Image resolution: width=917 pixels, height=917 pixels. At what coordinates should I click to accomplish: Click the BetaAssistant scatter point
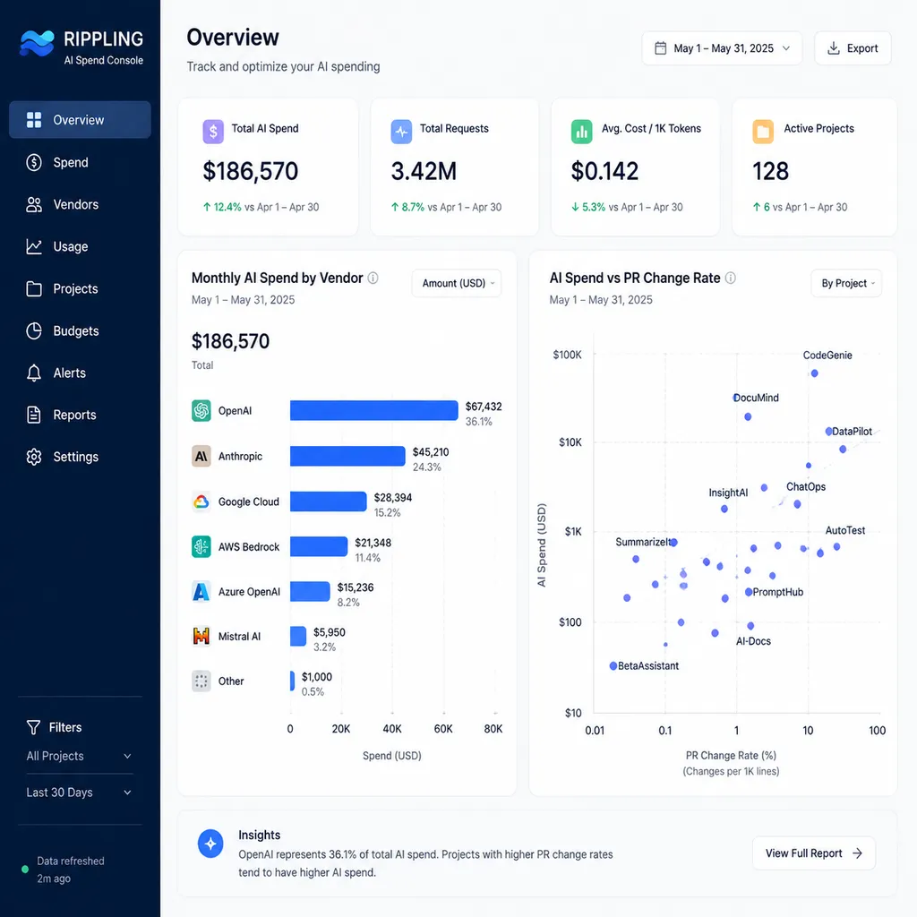[x=613, y=665]
